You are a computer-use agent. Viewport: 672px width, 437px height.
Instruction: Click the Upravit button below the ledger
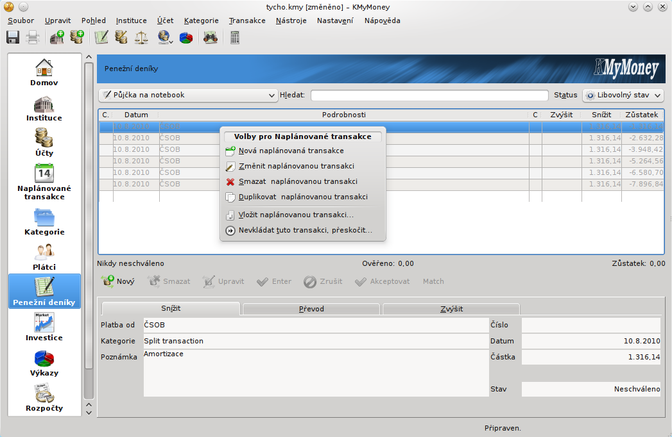tap(223, 281)
